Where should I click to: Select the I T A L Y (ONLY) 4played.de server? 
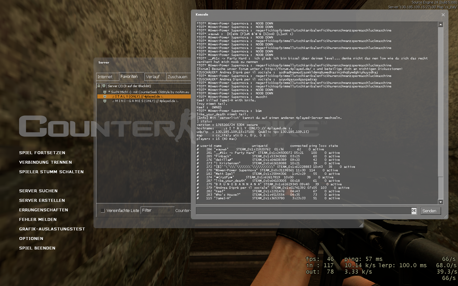click(144, 96)
